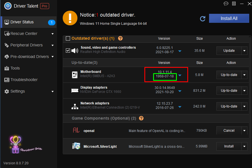The height and width of the screenshot is (168, 252).
Task: Open version dropdown for Network adapters driver
Action: 180,107
